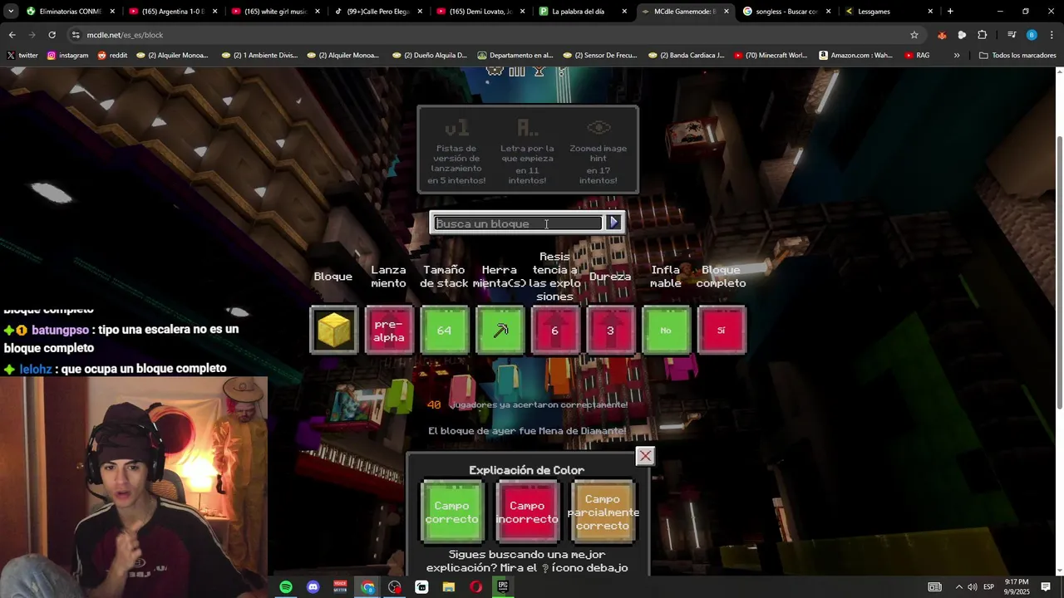1064x598 pixels.
Task: Click the Campo correcto green swatch
Action: [452, 512]
